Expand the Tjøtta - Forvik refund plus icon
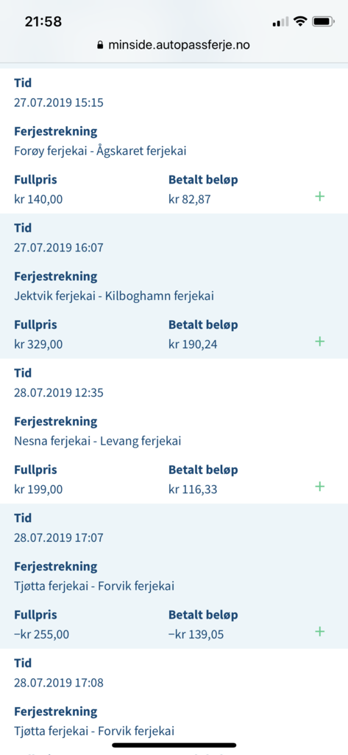This screenshot has height=755, width=348. [x=319, y=631]
